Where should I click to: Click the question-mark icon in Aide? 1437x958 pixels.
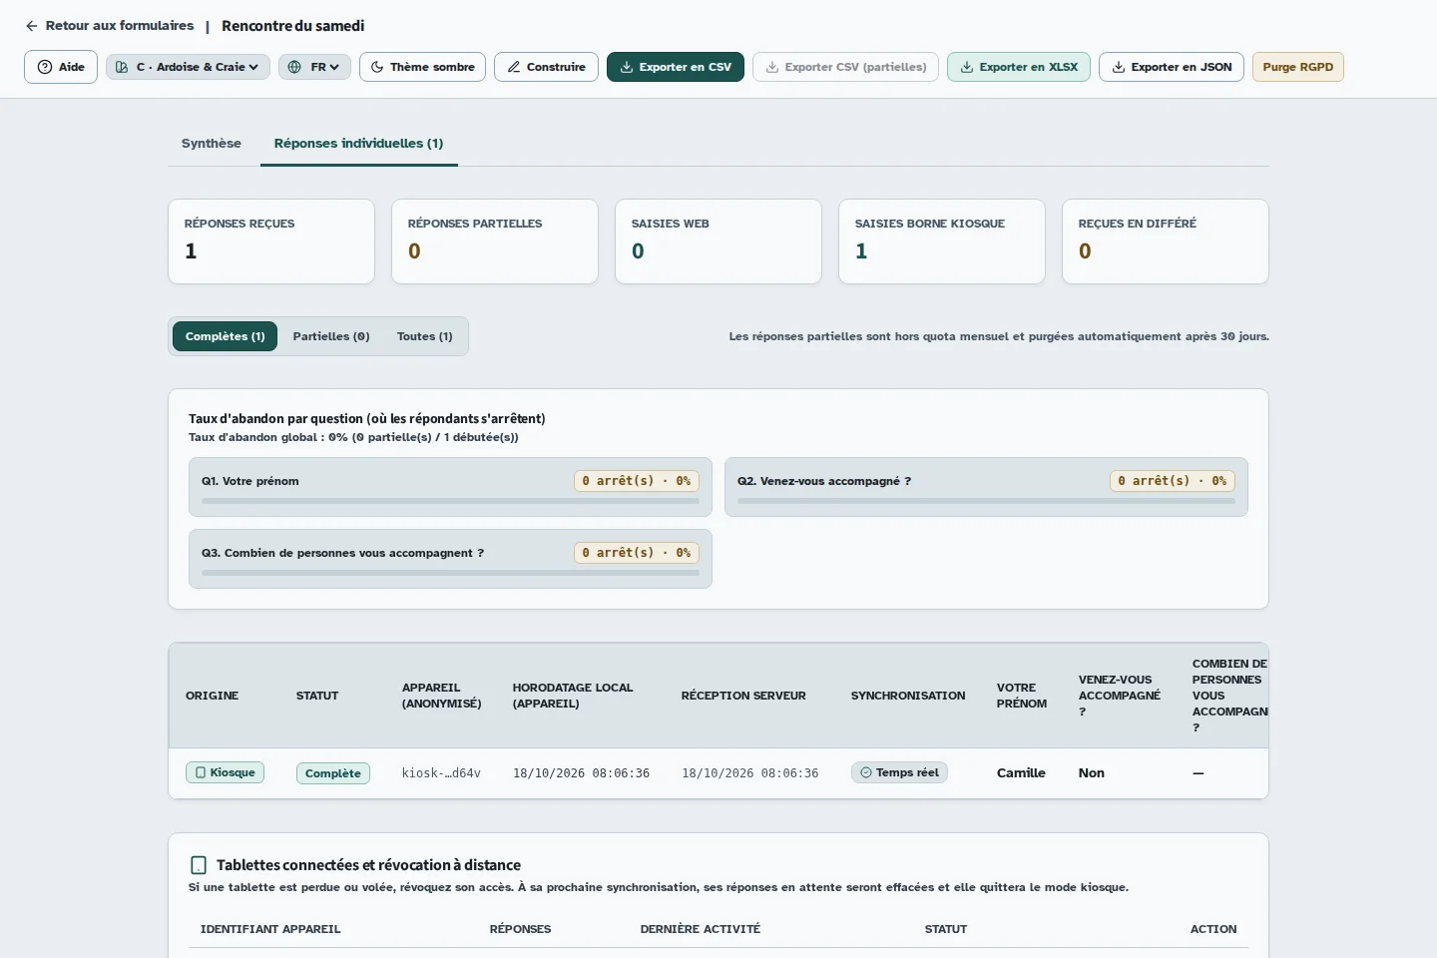click(45, 67)
